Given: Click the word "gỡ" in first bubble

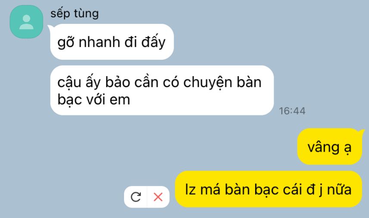Looking at the screenshot, I should click(x=66, y=42).
